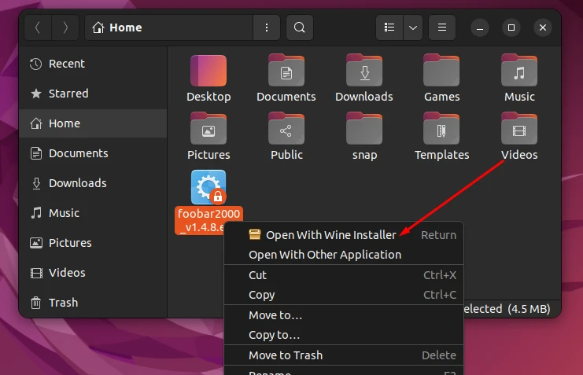Choose Move to… from the context menu
583x375 pixels.
[x=344, y=315]
